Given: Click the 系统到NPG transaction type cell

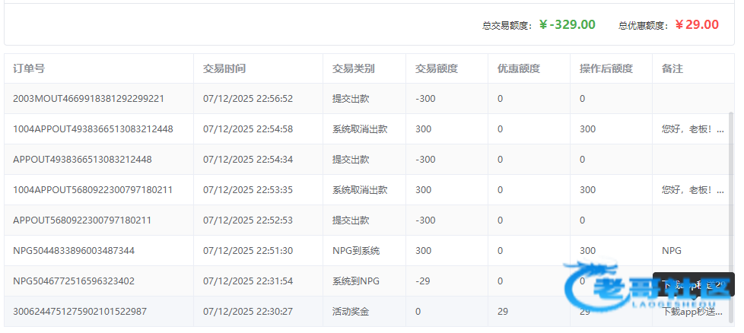Looking at the screenshot, I should pos(355,281).
